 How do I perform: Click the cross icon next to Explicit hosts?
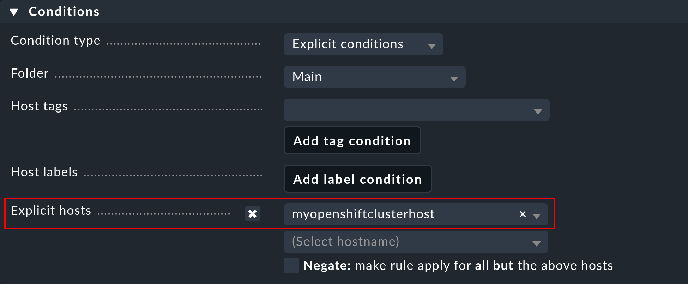[x=253, y=214]
